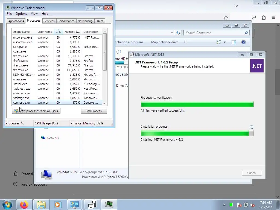Switch to Applications tab

[16, 21]
